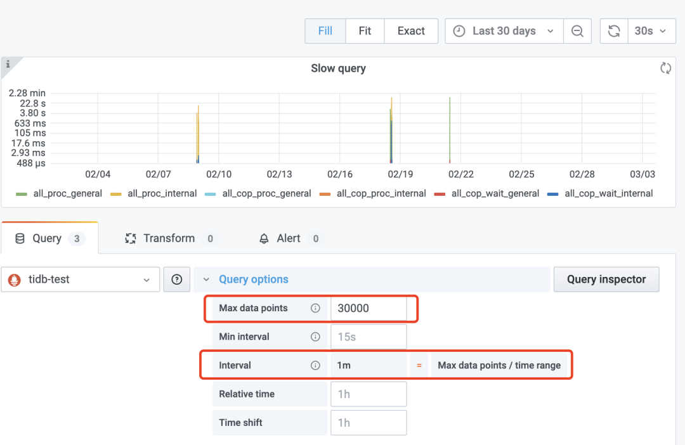Image resolution: width=685 pixels, height=445 pixels.
Task: Click the panel info icon in corner
Action: [9, 64]
